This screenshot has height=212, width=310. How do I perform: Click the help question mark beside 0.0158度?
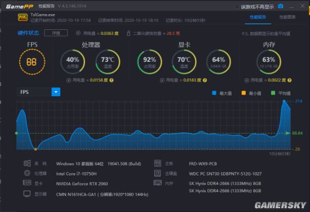click(112, 80)
